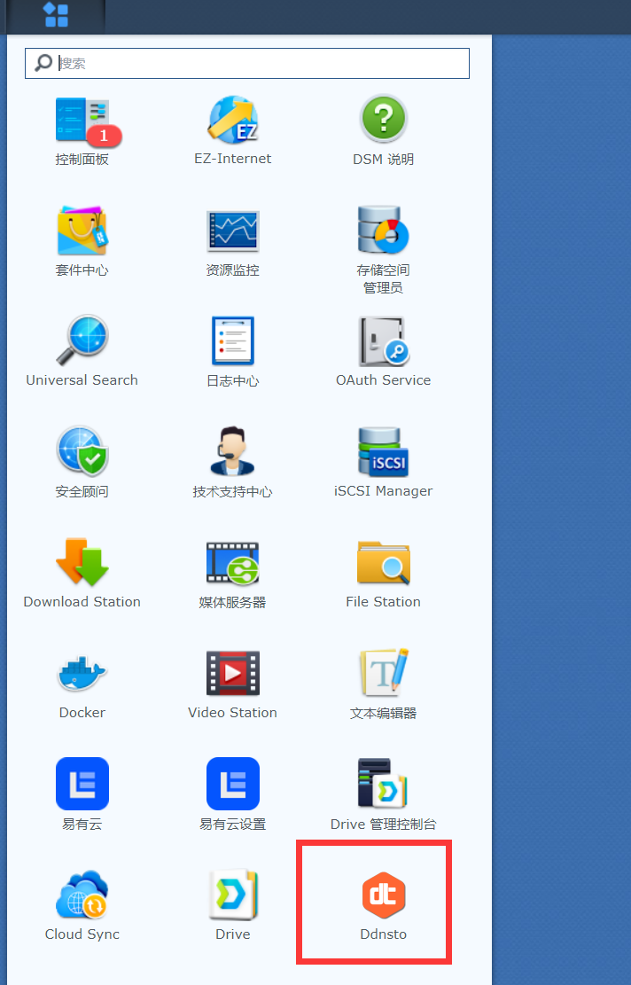
Task: Launch iSCSI Manager
Action: [384, 463]
